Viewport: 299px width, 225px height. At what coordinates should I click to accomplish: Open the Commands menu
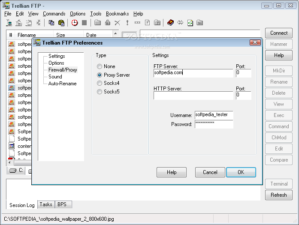coord(54,14)
